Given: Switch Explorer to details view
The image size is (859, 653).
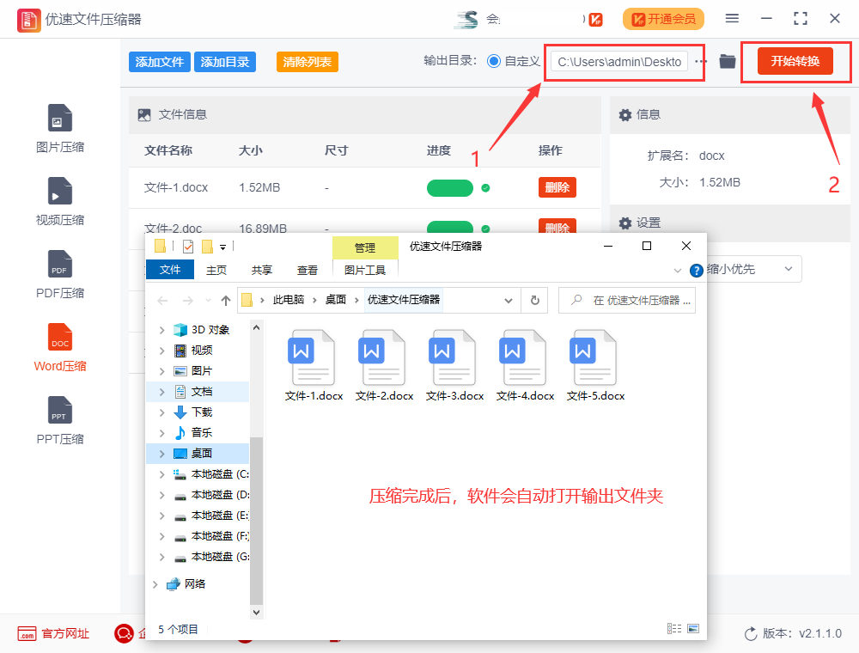Looking at the screenshot, I should [674, 628].
